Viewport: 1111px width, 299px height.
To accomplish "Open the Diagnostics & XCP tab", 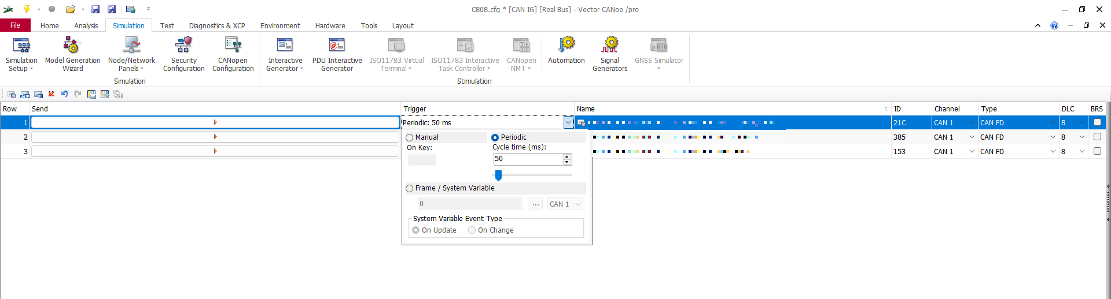I will tap(216, 25).
